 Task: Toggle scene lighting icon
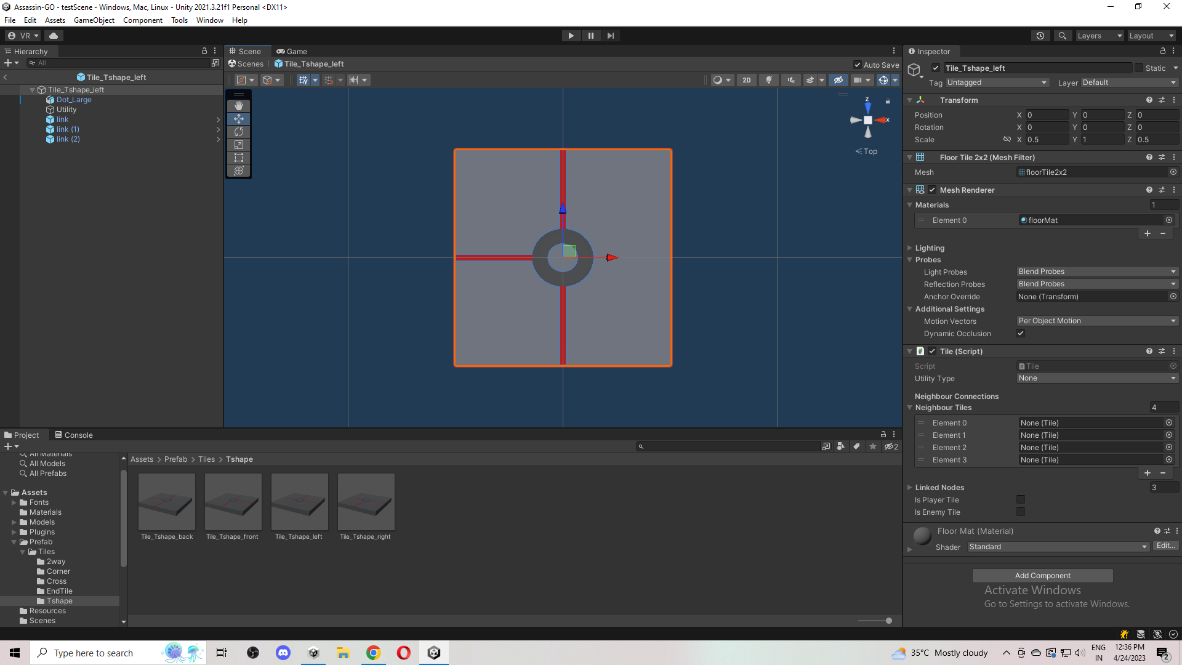click(768, 80)
